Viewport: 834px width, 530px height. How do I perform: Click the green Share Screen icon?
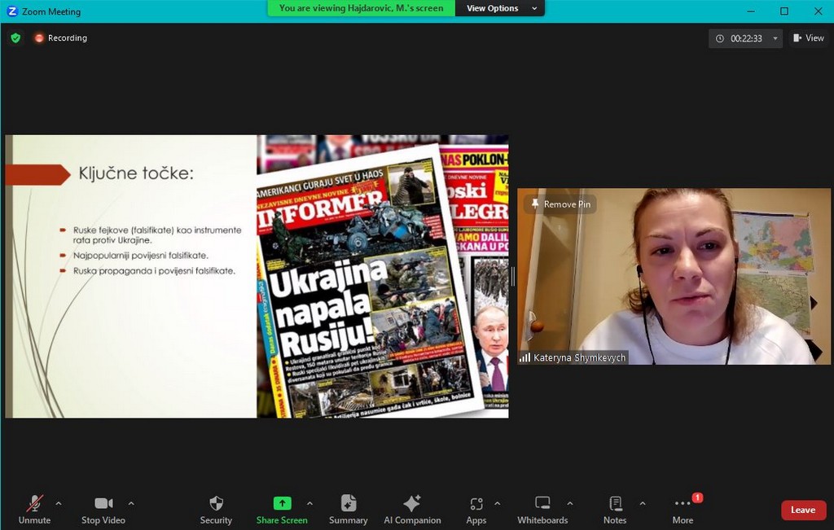(x=282, y=503)
